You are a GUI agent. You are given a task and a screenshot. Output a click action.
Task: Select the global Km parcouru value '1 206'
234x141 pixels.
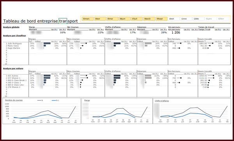(x=176, y=33)
